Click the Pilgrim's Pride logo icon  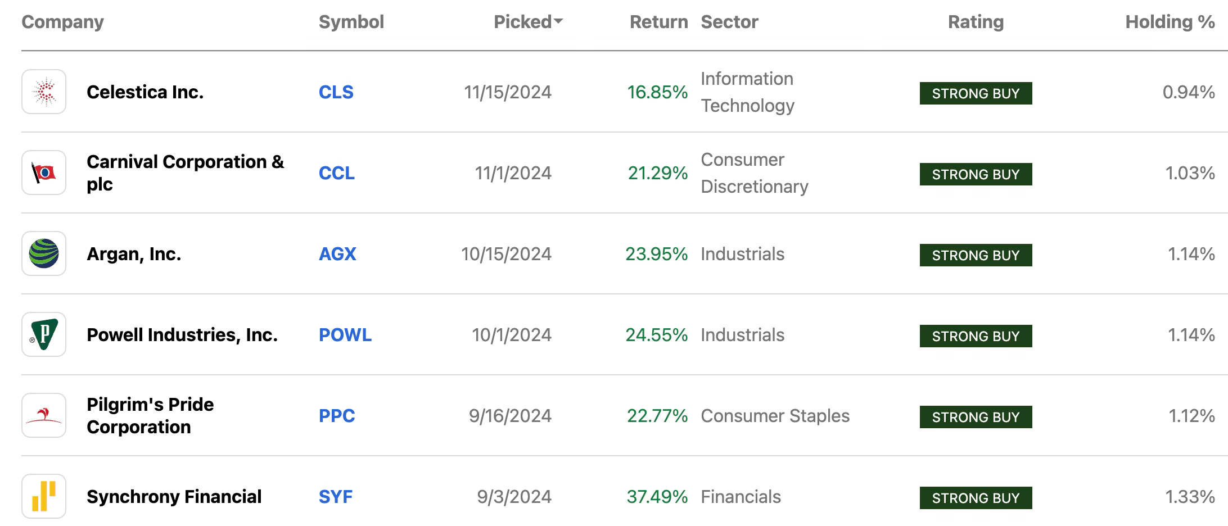(44, 415)
